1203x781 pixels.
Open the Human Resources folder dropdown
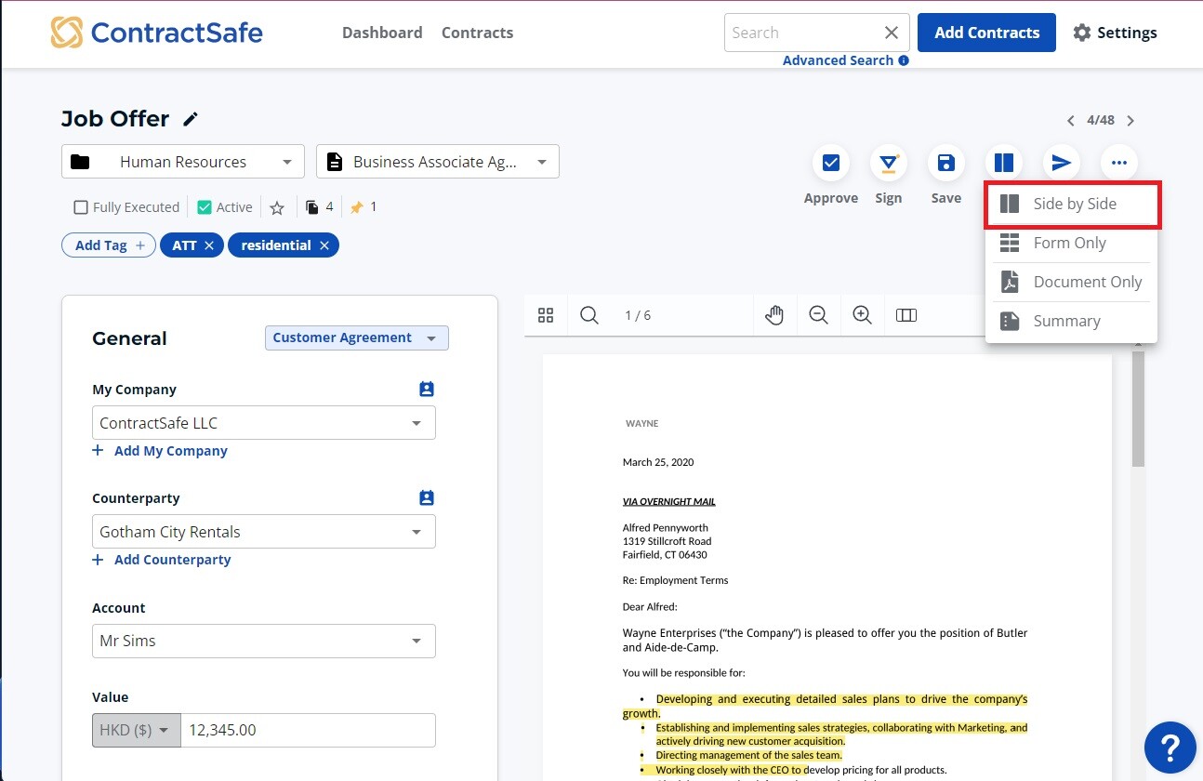[183, 162]
